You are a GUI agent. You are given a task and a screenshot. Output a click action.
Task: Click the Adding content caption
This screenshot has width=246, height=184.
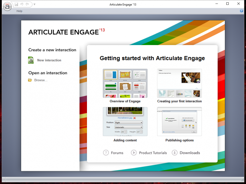coord(125,140)
